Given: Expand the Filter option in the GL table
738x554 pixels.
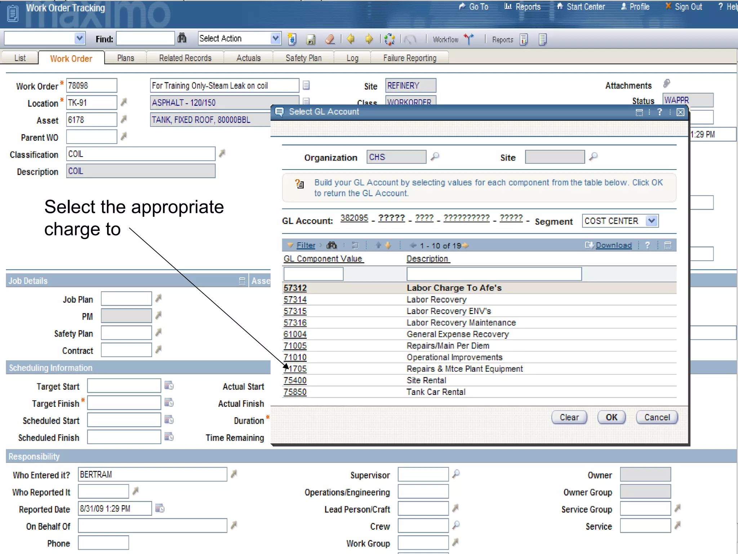Looking at the screenshot, I should 306,246.
